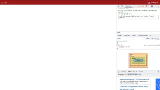Expand more sidebar tabs chevron
160x90 pixels.
pos(150,35)
